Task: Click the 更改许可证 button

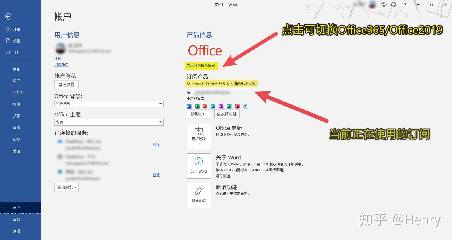Action: (227, 114)
